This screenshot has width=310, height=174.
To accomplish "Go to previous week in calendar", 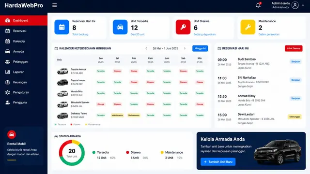I will click(x=146, y=48).
